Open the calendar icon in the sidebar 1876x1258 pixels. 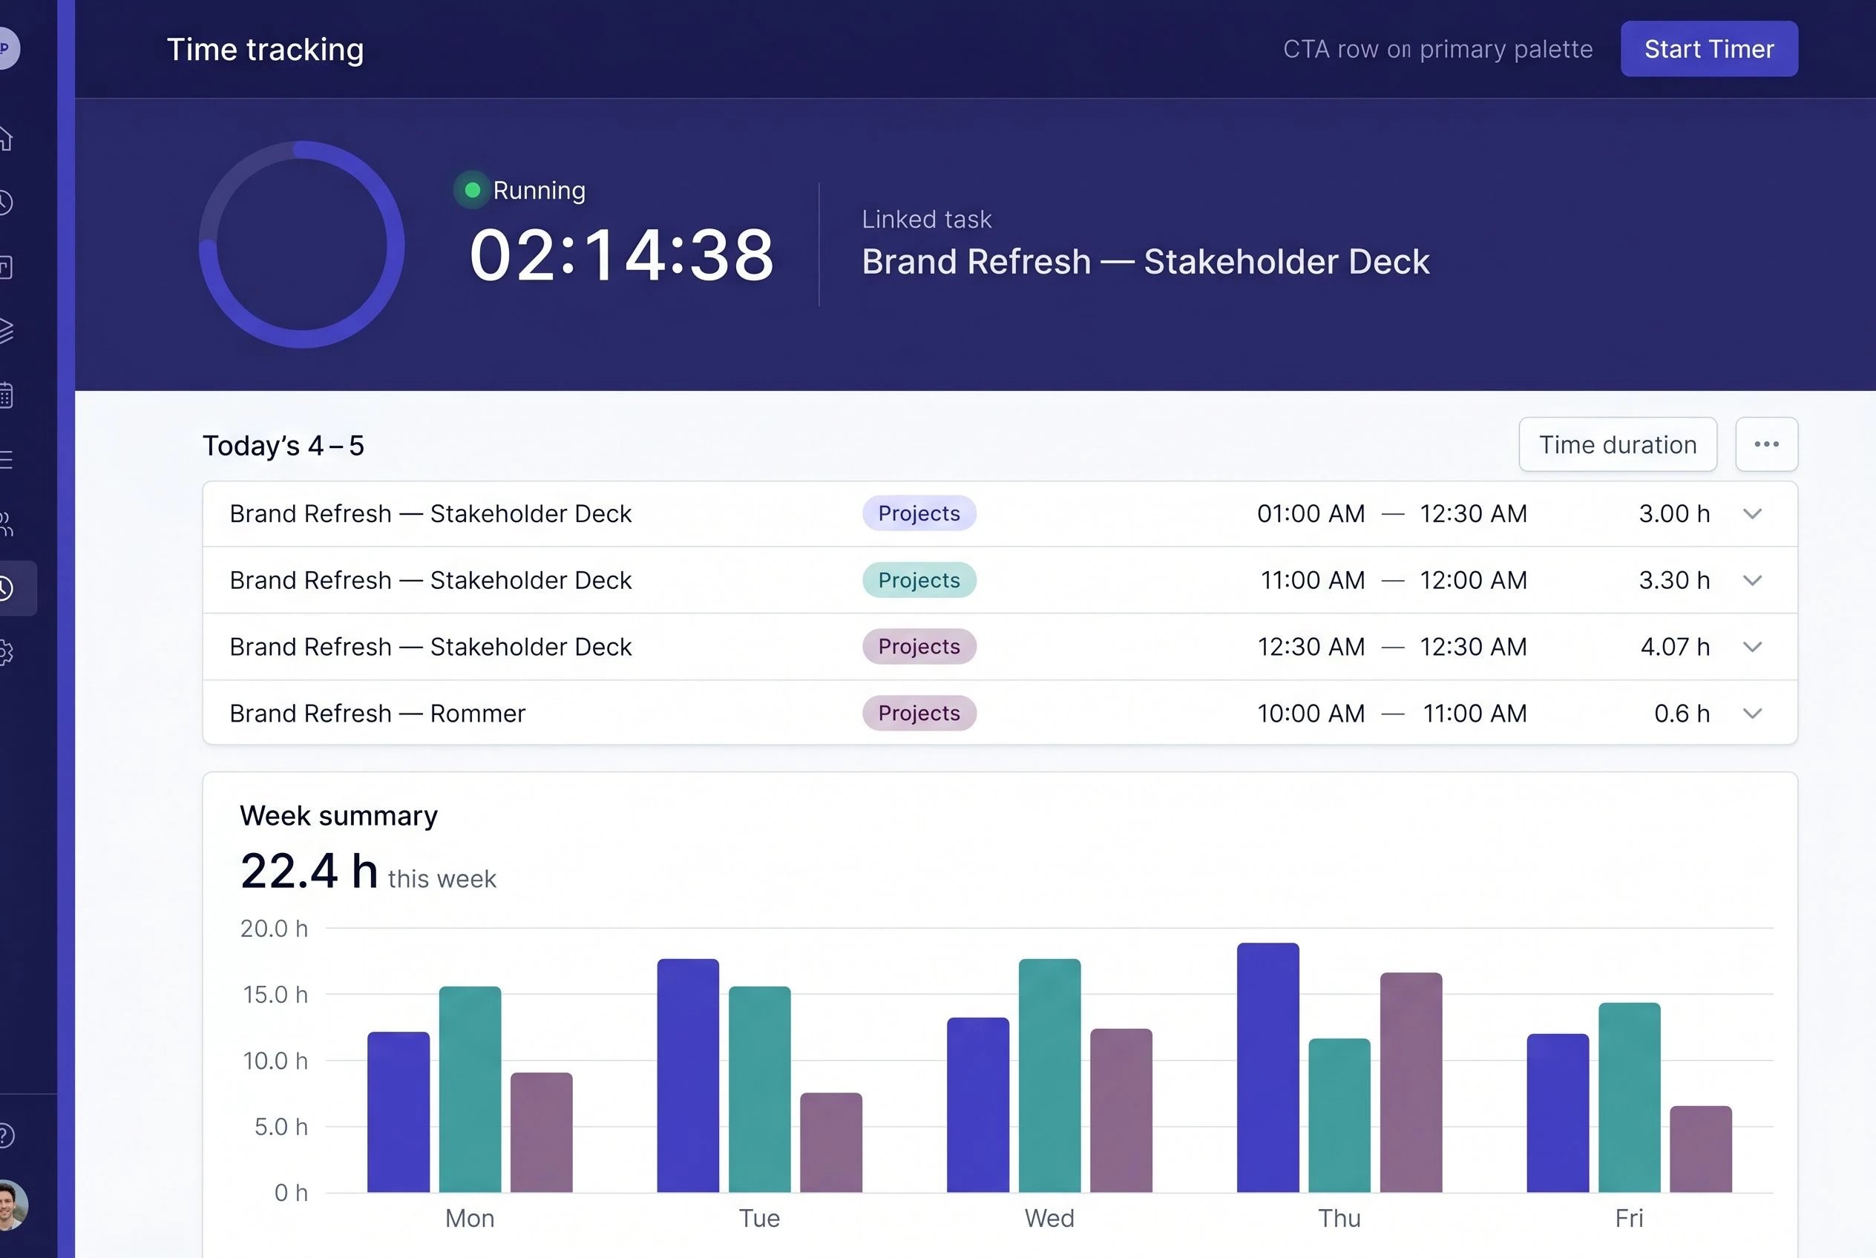(x=4, y=395)
